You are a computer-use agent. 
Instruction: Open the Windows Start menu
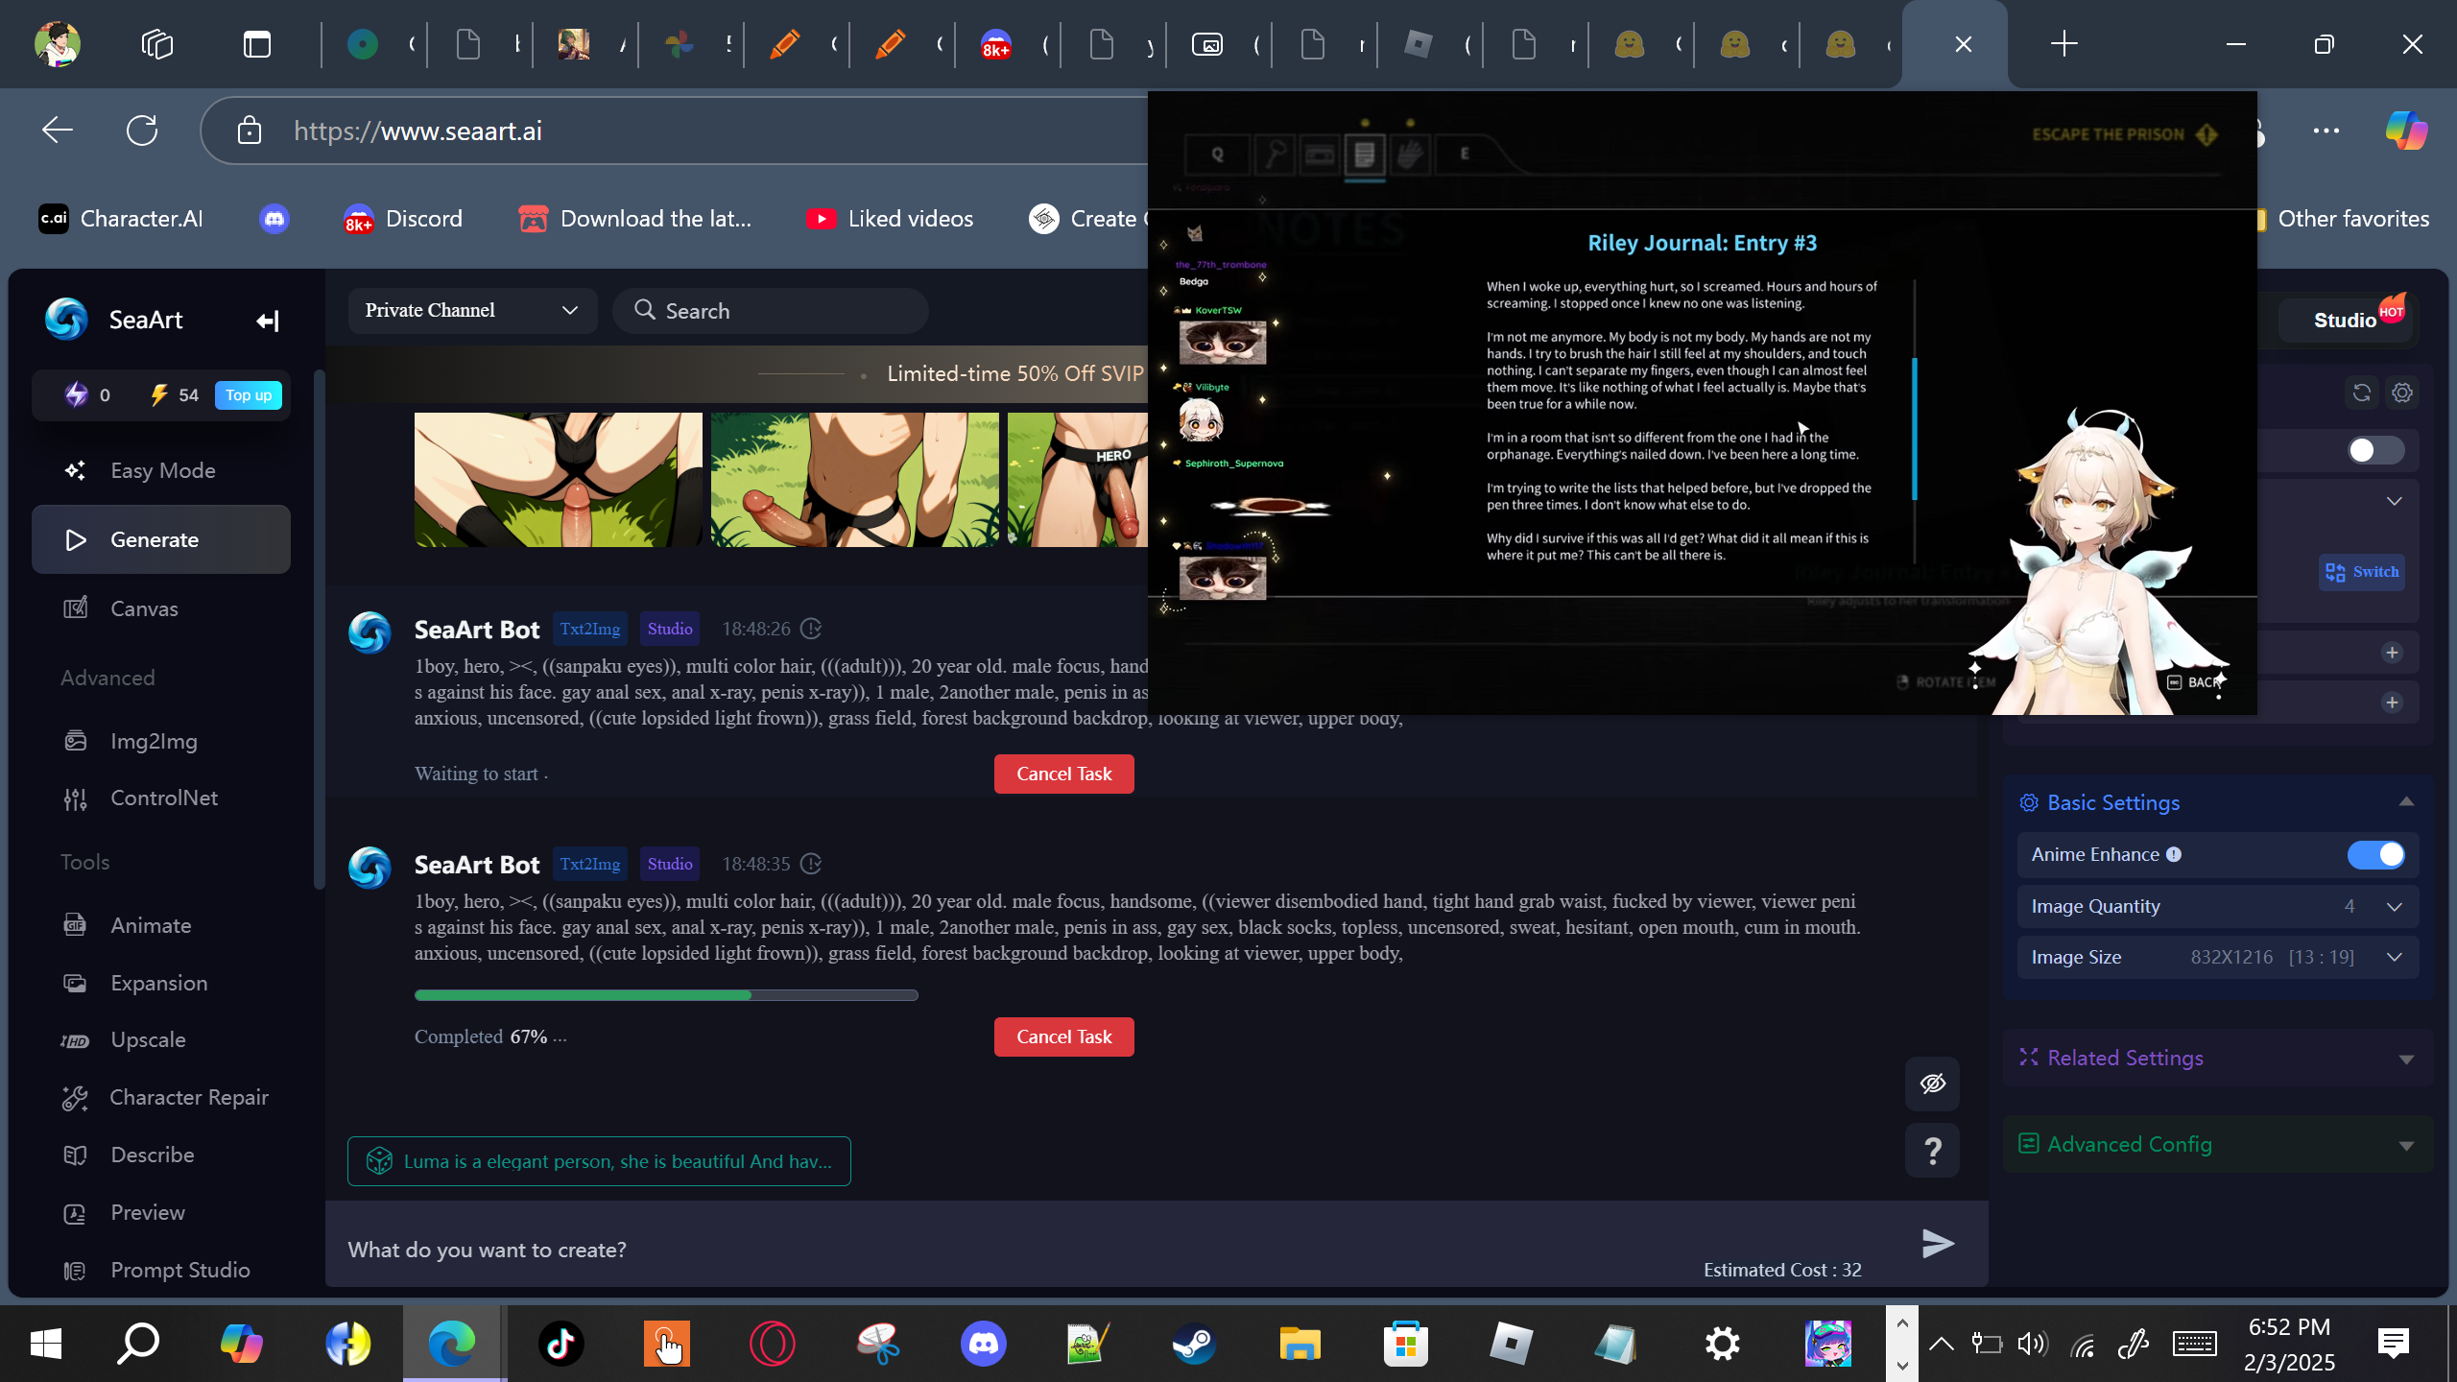point(46,1344)
